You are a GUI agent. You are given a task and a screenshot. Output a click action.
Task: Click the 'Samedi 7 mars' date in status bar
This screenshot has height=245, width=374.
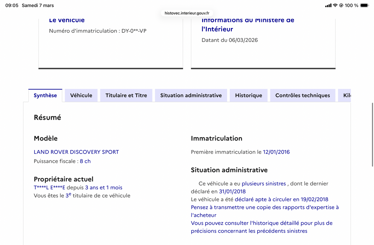tap(38, 5)
